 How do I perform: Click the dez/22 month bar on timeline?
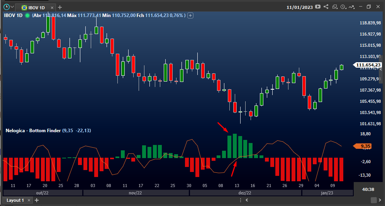(245, 193)
